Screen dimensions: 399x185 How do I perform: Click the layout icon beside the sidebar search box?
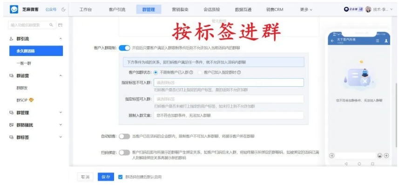pos(61,25)
